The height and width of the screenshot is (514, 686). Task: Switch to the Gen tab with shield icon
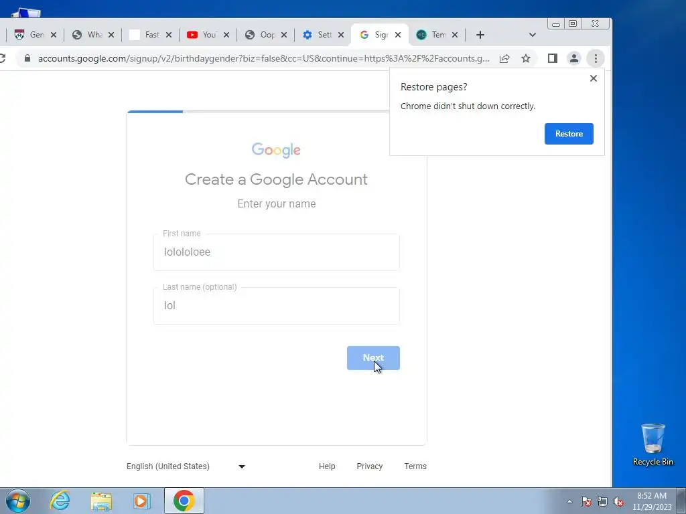pos(29,35)
